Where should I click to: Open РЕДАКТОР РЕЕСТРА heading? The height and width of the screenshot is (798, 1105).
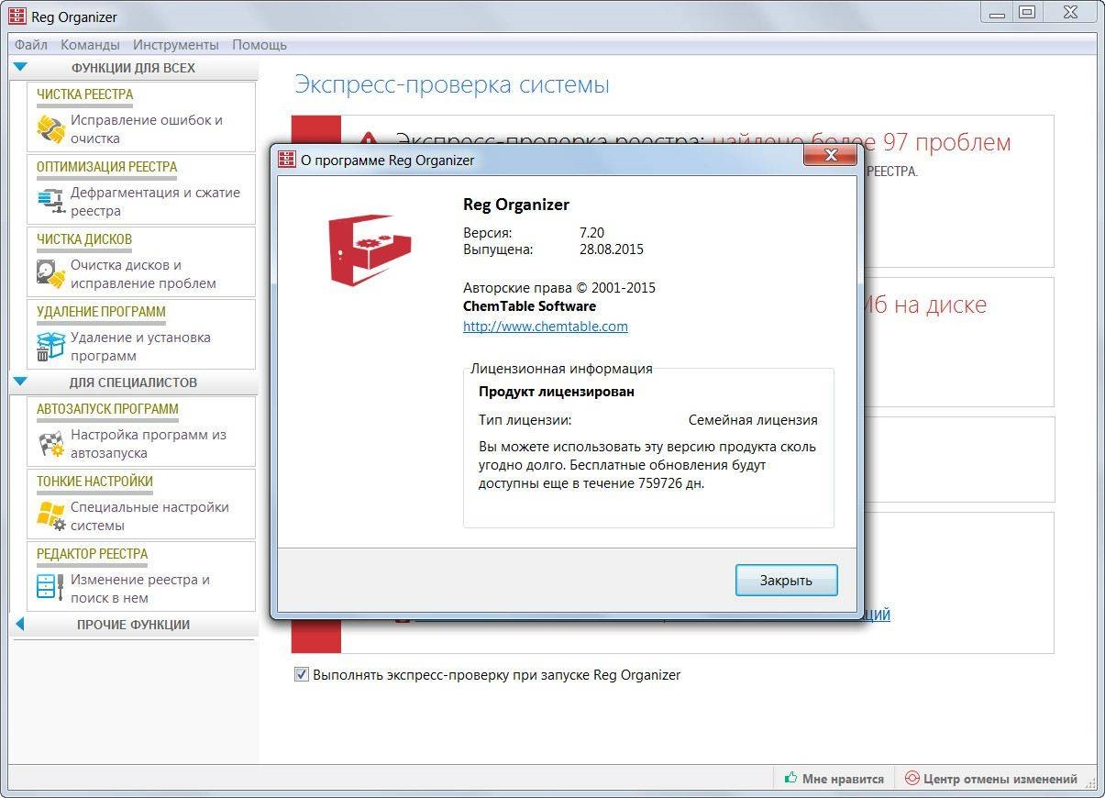click(x=92, y=554)
